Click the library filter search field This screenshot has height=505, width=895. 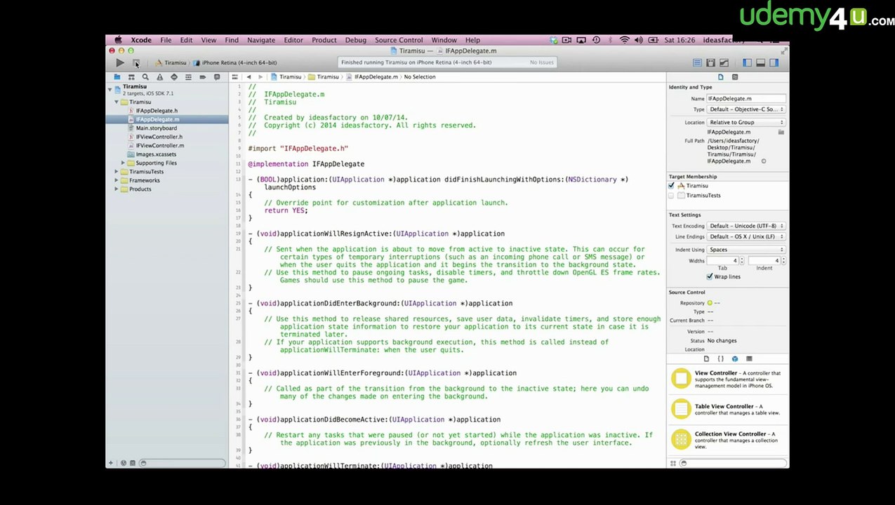[731, 463]
